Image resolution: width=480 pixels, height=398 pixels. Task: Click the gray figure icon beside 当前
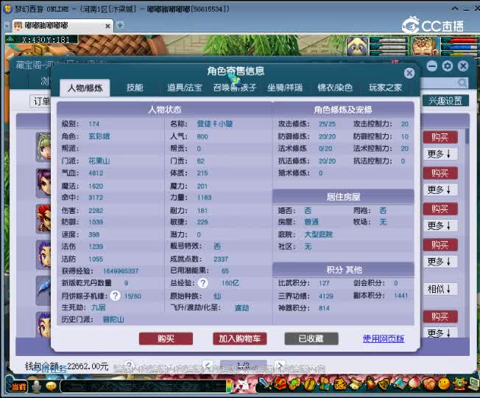pyautogui.click(x=36, y=386)
